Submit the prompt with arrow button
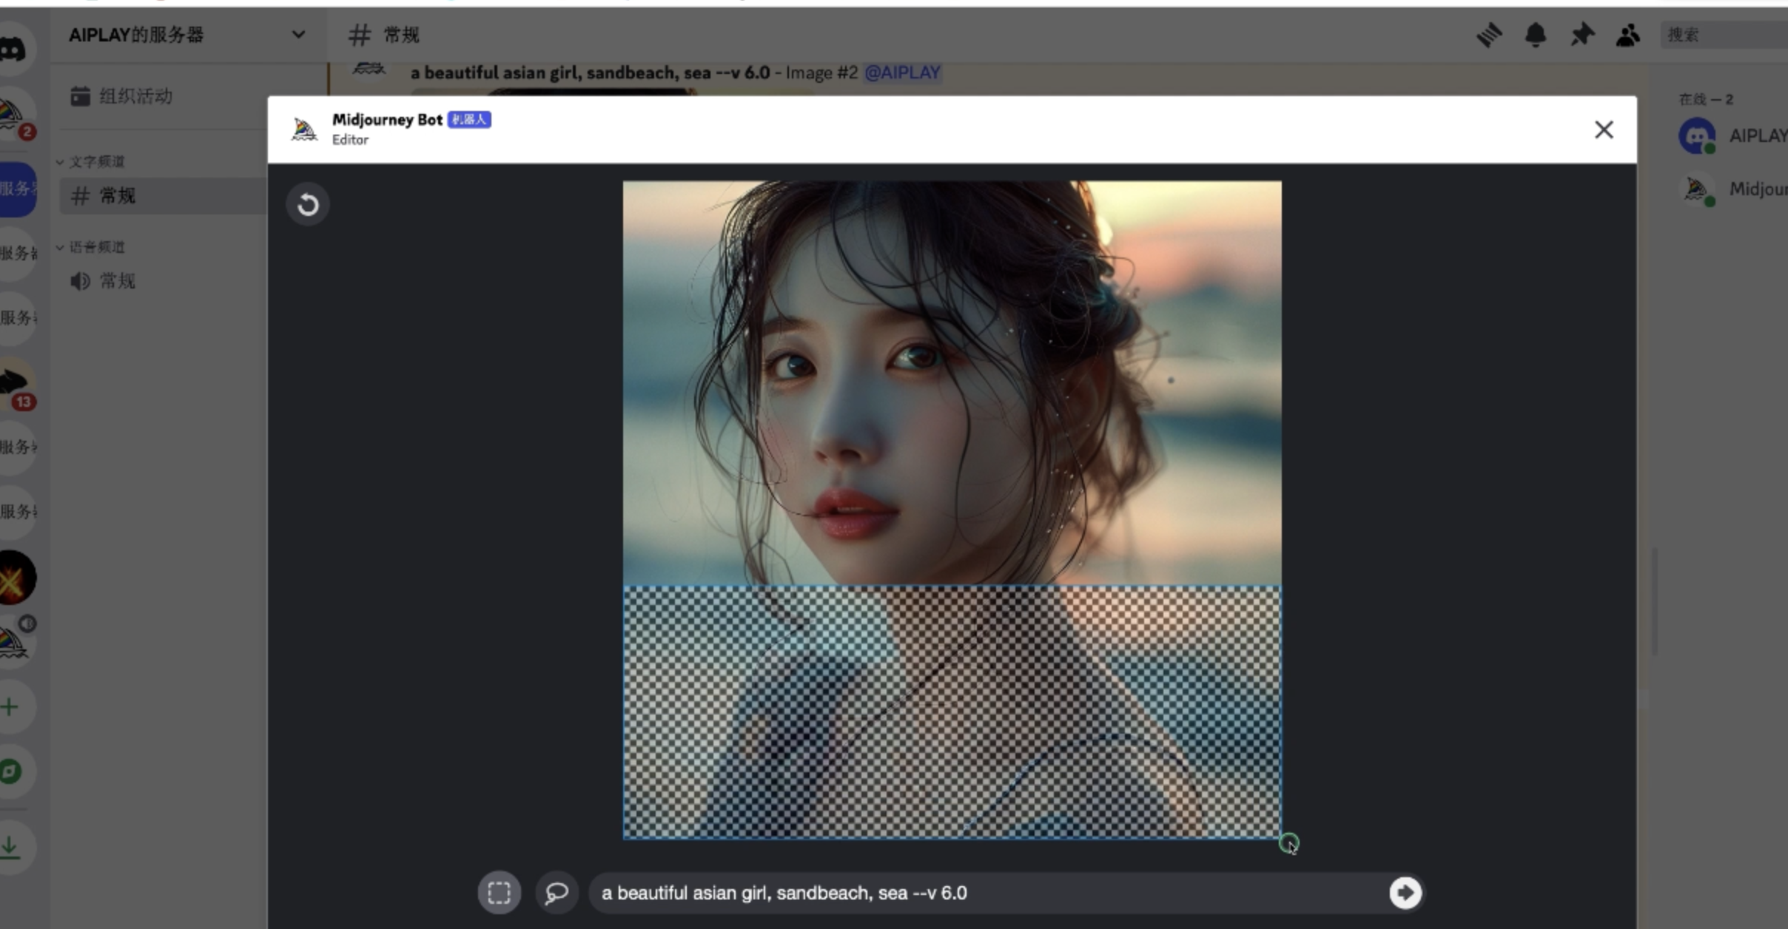 [1405, 893]
